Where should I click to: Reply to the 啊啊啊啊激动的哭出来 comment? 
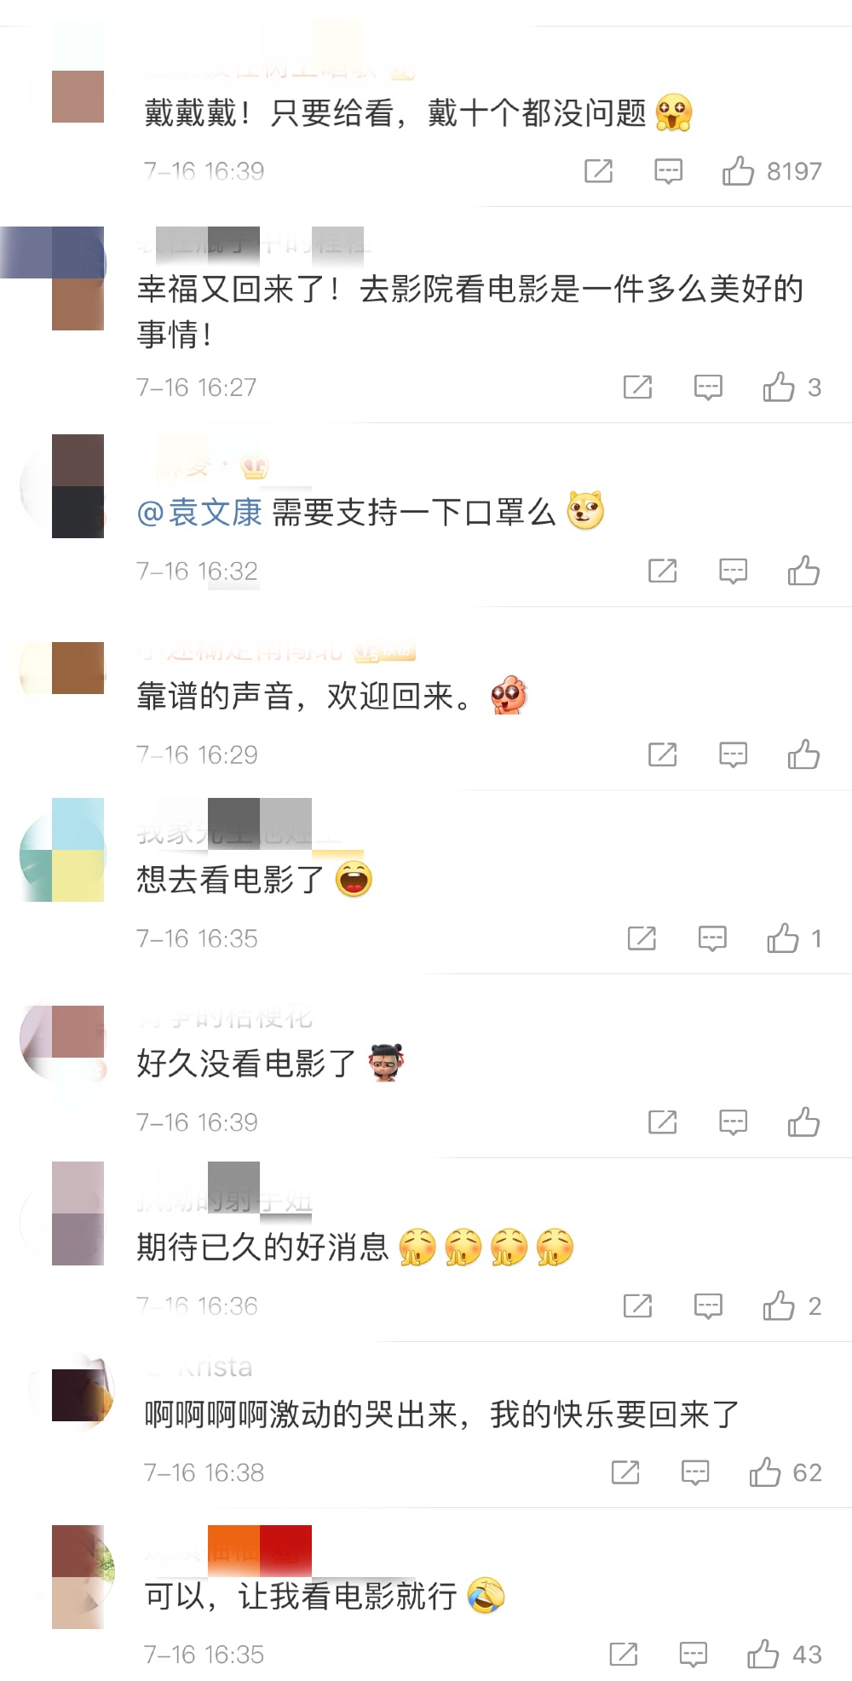695,1472
